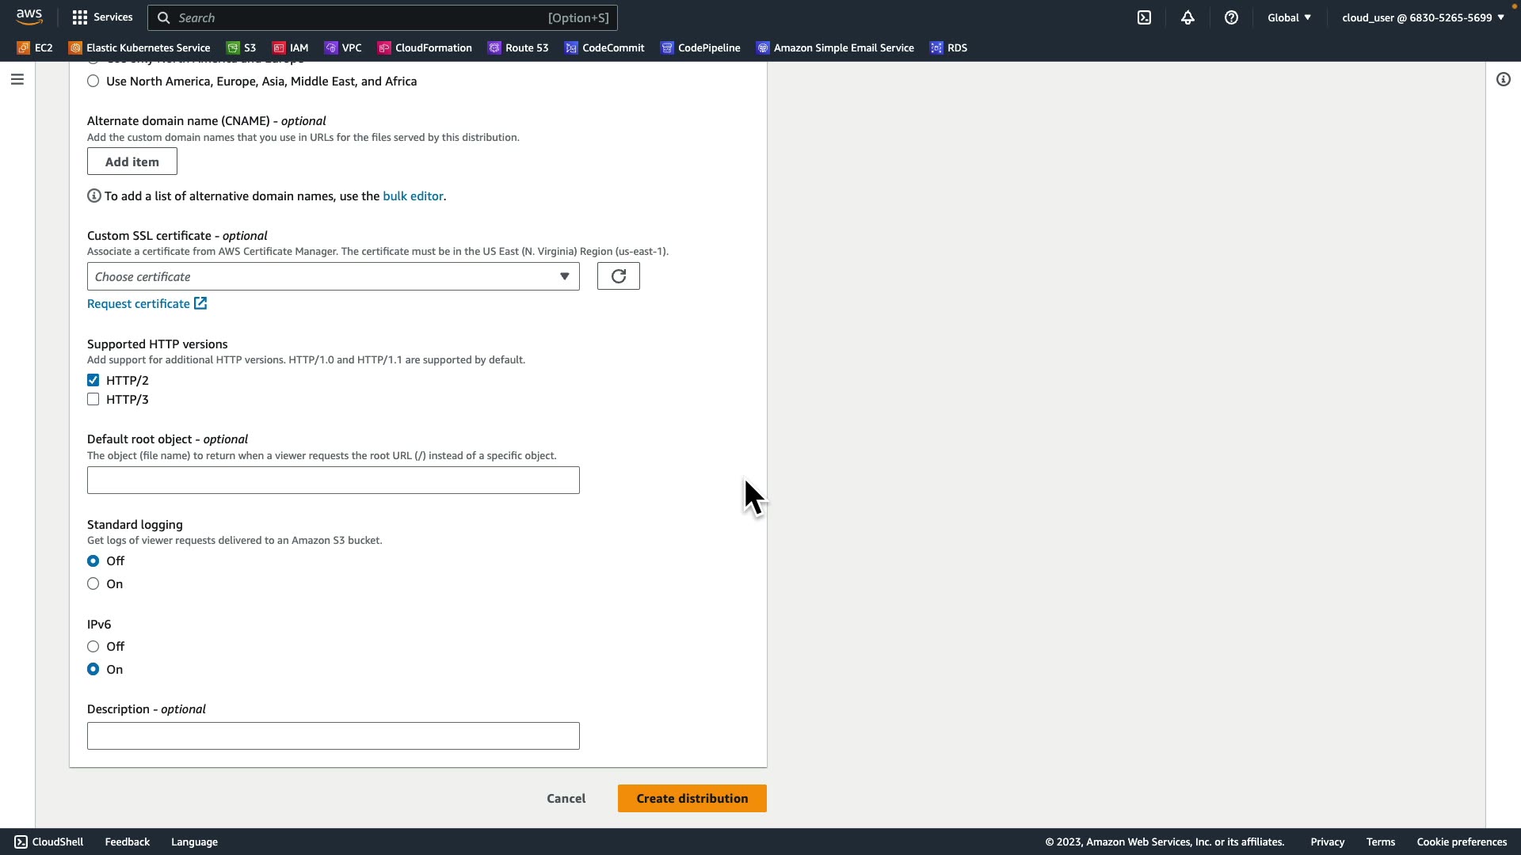The width and height of the screenshot is (1521, 855).
Task: Enable the HTTP/3 checkbox
Action: point(93,400)
